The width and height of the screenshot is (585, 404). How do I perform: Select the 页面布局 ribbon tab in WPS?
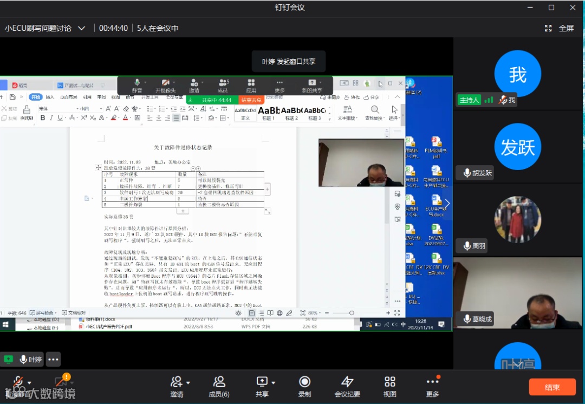[x=68, y=97]
